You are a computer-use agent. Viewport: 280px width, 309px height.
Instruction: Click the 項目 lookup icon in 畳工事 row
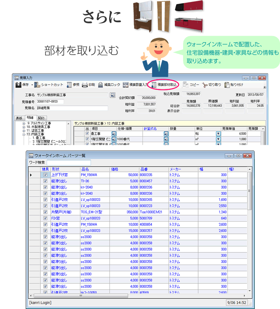pyautogui.click(x=114, y=134)
